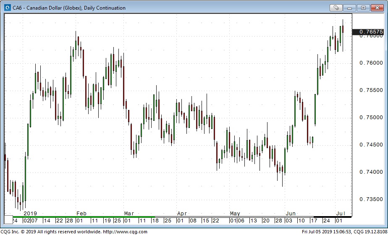Click the chart link button in title bar
Screen dimensions: 388x235
[336, 8]
